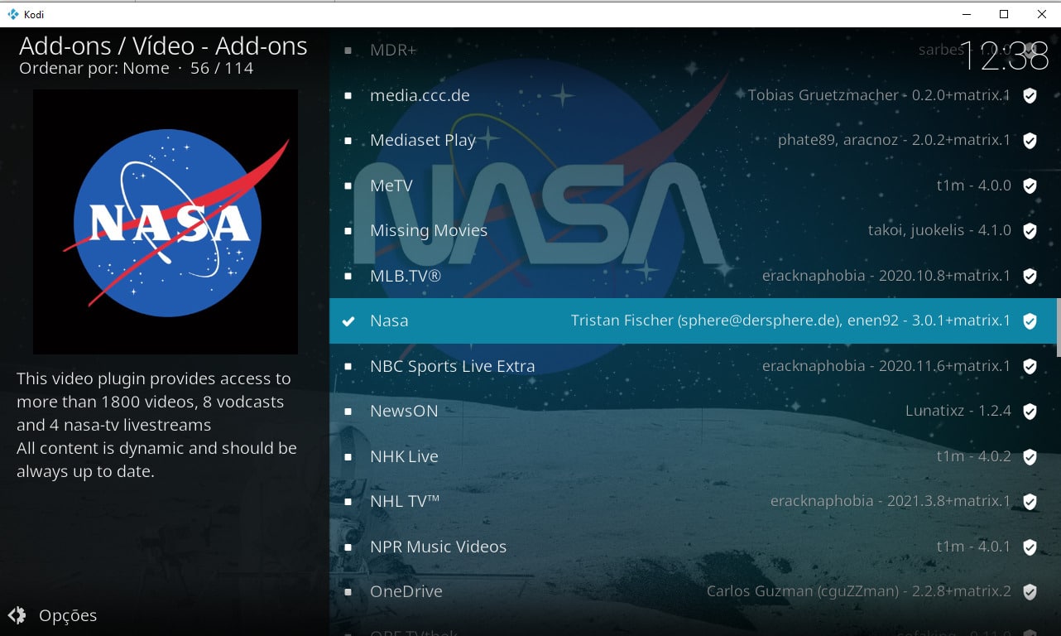Select the highlighted Nasa add-on

point(693,320)
